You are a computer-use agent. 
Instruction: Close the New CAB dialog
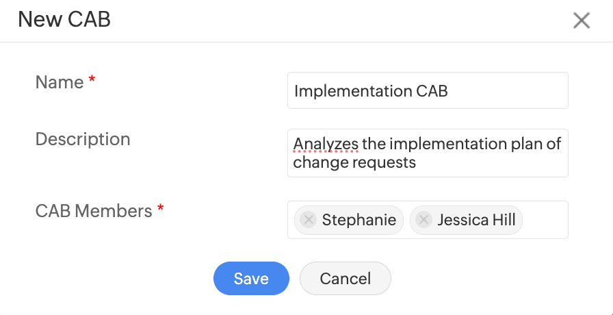click(581, 21)
